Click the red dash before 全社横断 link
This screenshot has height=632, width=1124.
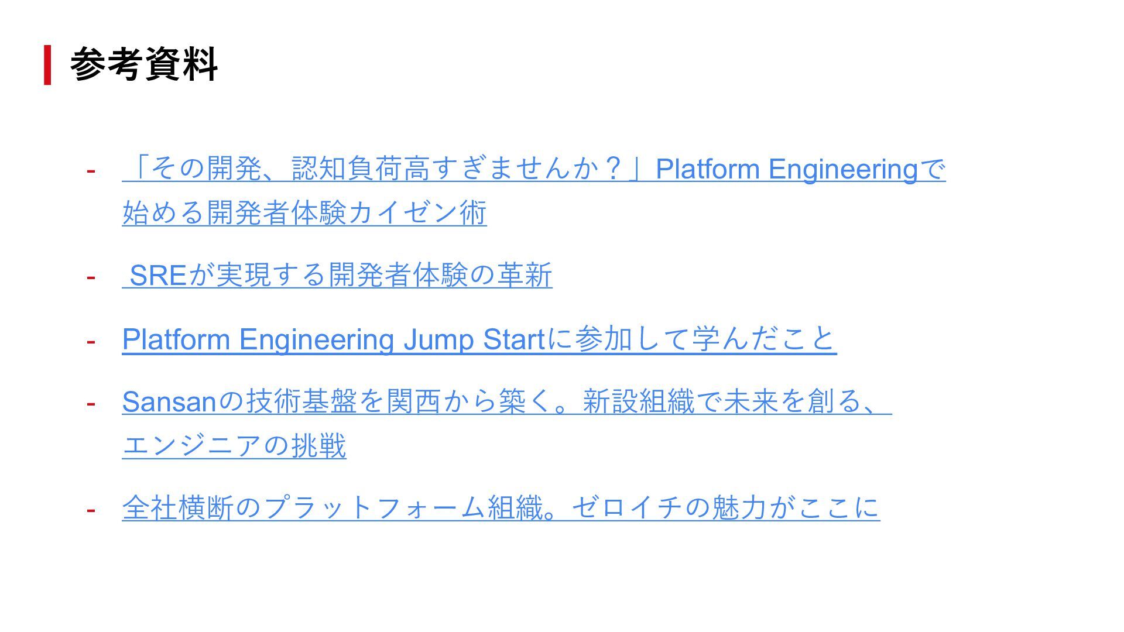[91, 510]
